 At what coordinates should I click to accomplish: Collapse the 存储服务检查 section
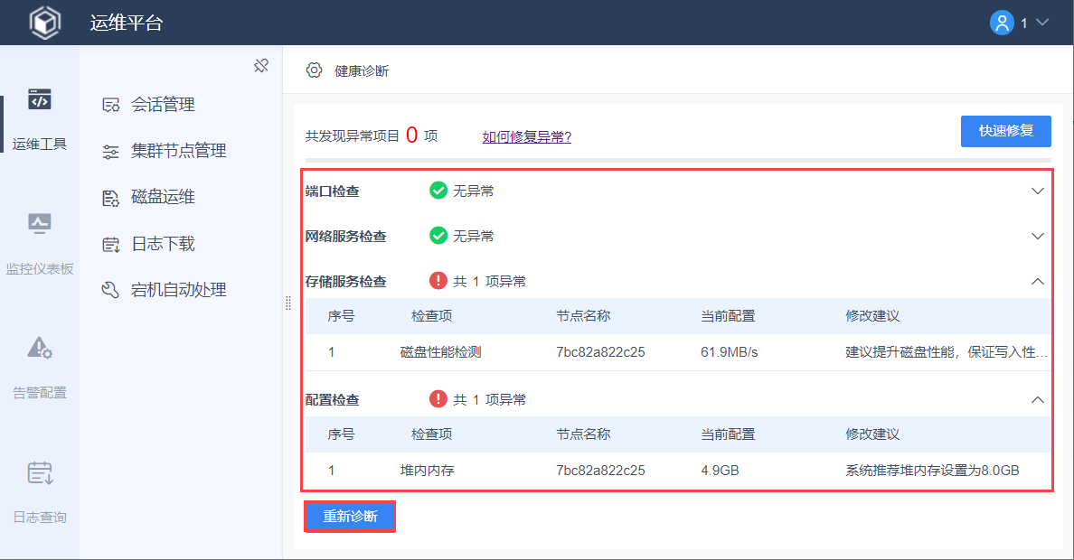click(1038, 282)
